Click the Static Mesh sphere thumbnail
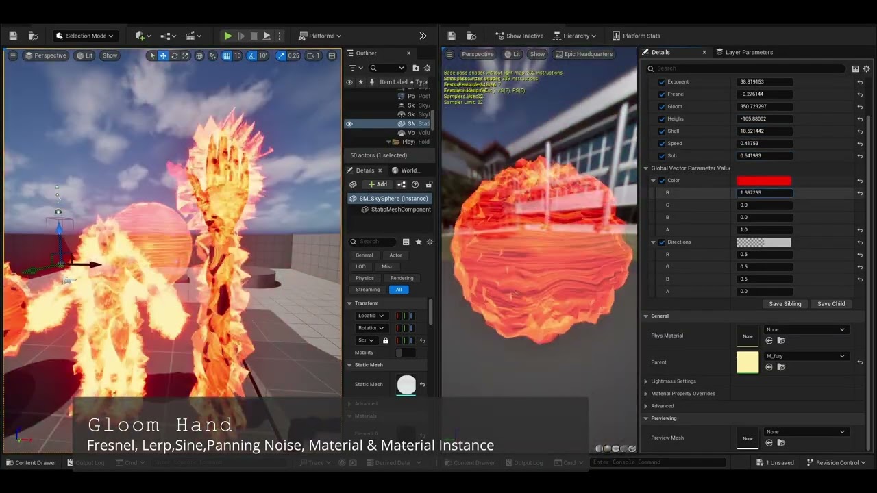Viewport: 877px width, 493px height. point(406,385)
